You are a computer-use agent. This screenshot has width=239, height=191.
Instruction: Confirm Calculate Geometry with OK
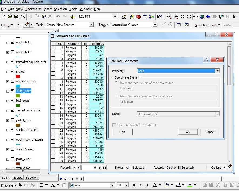188,132
